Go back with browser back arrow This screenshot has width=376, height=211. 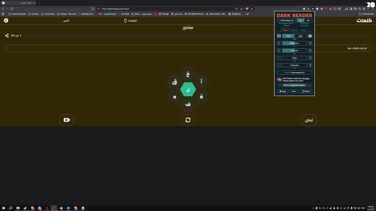3,9
